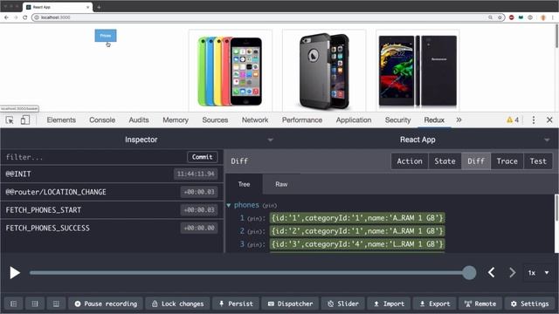559x314 pixels.
Task: Open the Dispatcher panel
Action: [x=290, y=304]
